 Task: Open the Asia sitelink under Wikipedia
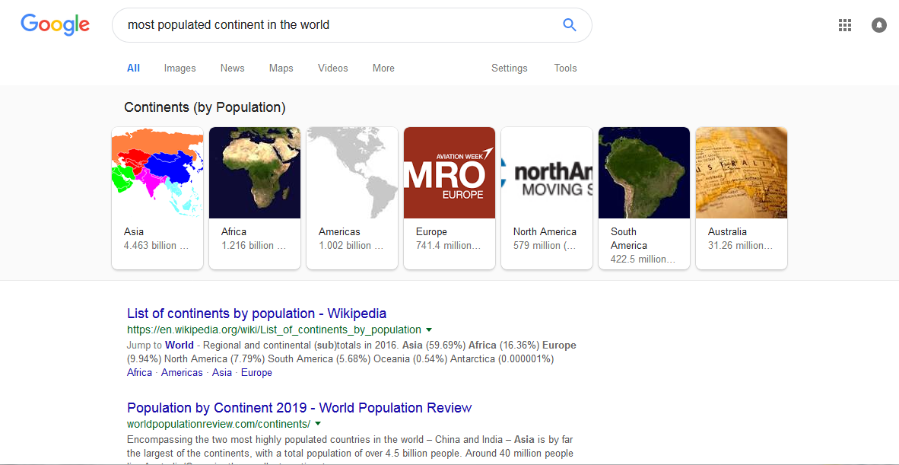pos(222,373)
